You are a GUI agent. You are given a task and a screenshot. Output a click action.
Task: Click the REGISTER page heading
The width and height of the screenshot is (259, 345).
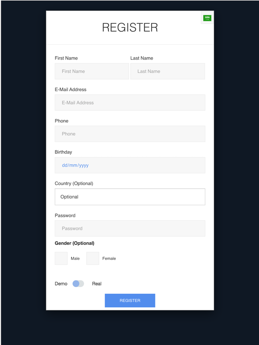click(130, 27)
